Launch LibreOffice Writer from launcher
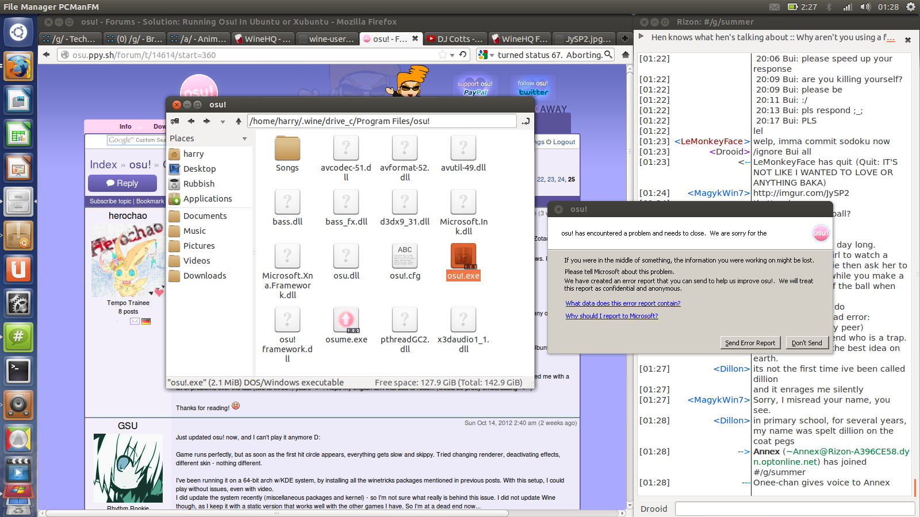The height and width of the screenshot is (517, 920). tap(18, 101)
